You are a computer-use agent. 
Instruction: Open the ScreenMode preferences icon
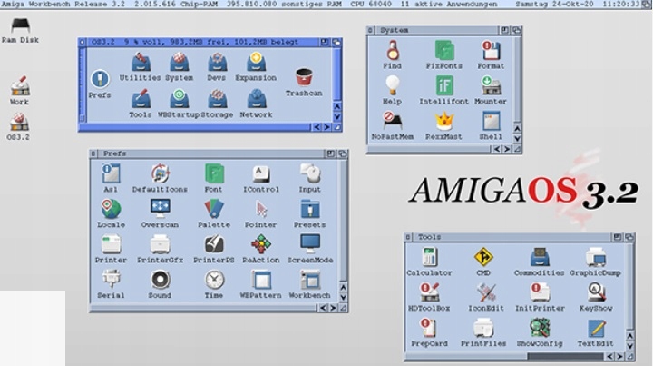pyautogui.click(x=310, y=244)
